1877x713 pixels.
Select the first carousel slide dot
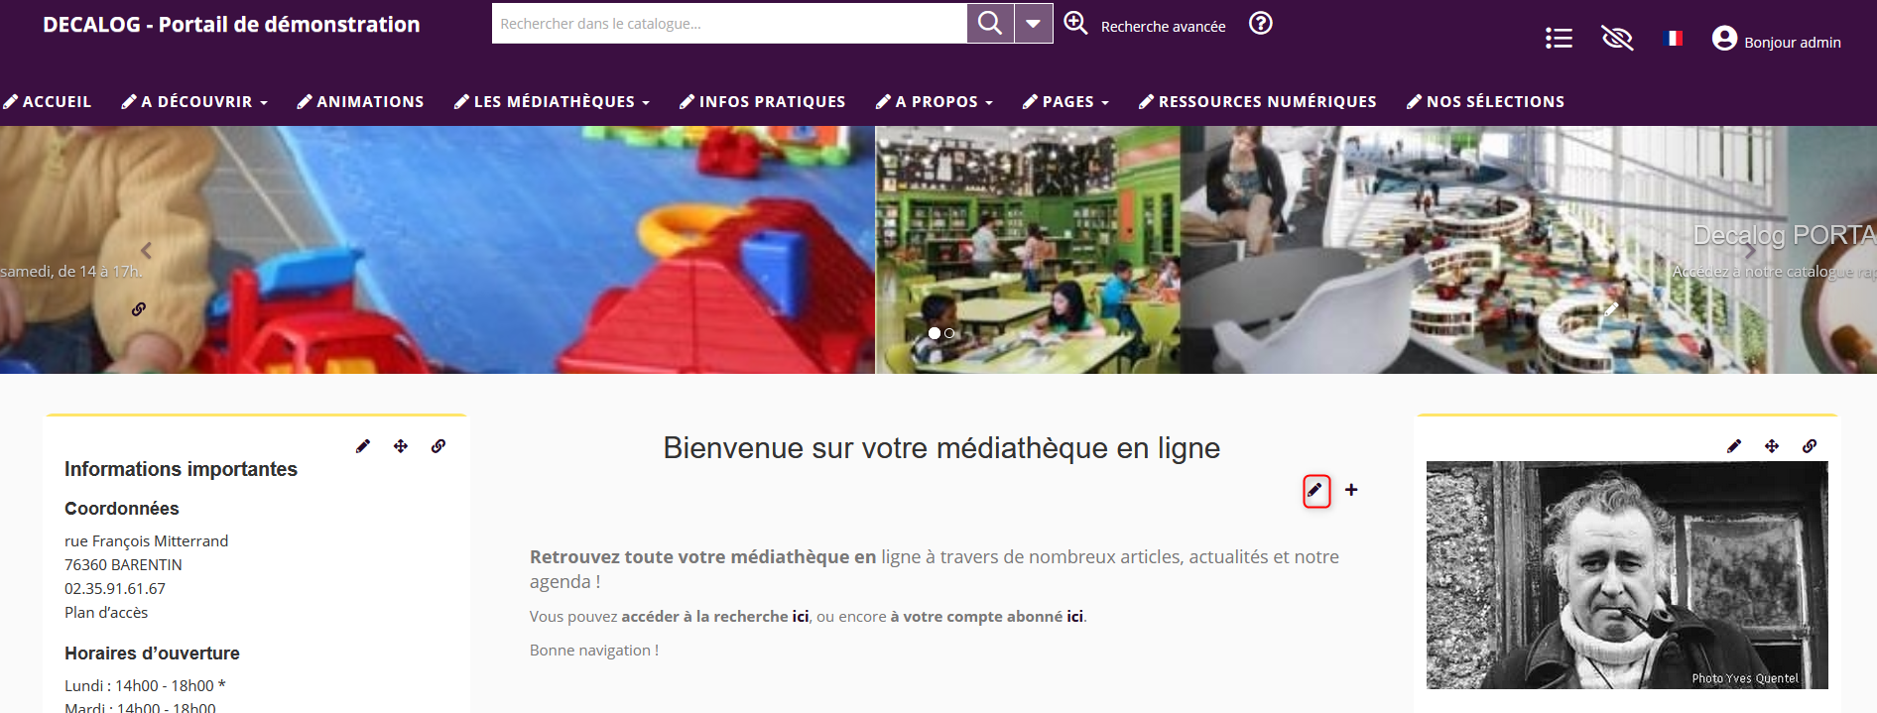[x=934, y=333]
